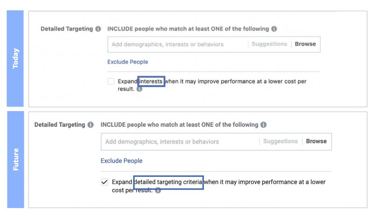Click the info icon after INCLUDE text in Today panel
Screen dimensions: 374x210
click(274, 29)
